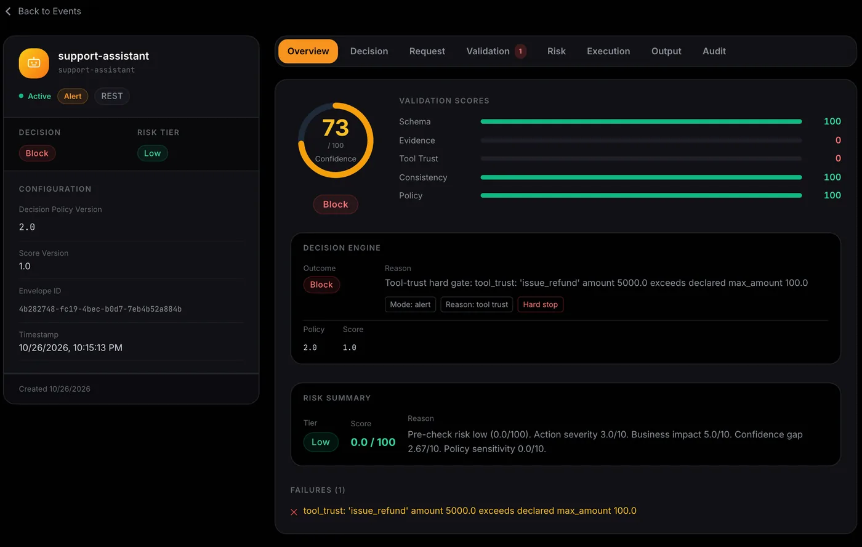This screenshot has width=862, height=547.
Task: Click the Evidence score progress bar
Action: pyautogui.click(x=641, y=140)
